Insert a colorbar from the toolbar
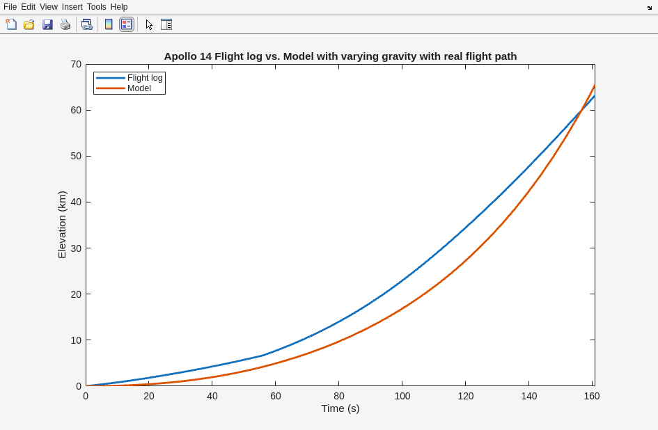 pyautogui.click(x=109, y=24)
